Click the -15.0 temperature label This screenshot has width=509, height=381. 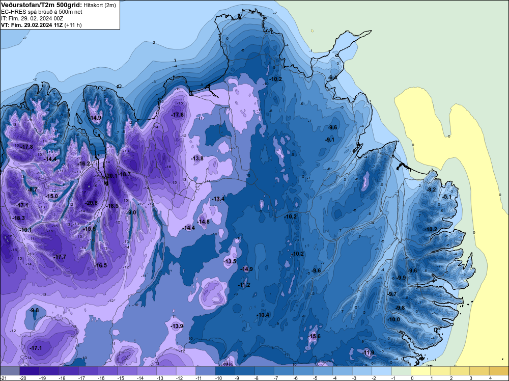[x=52, y=196]
